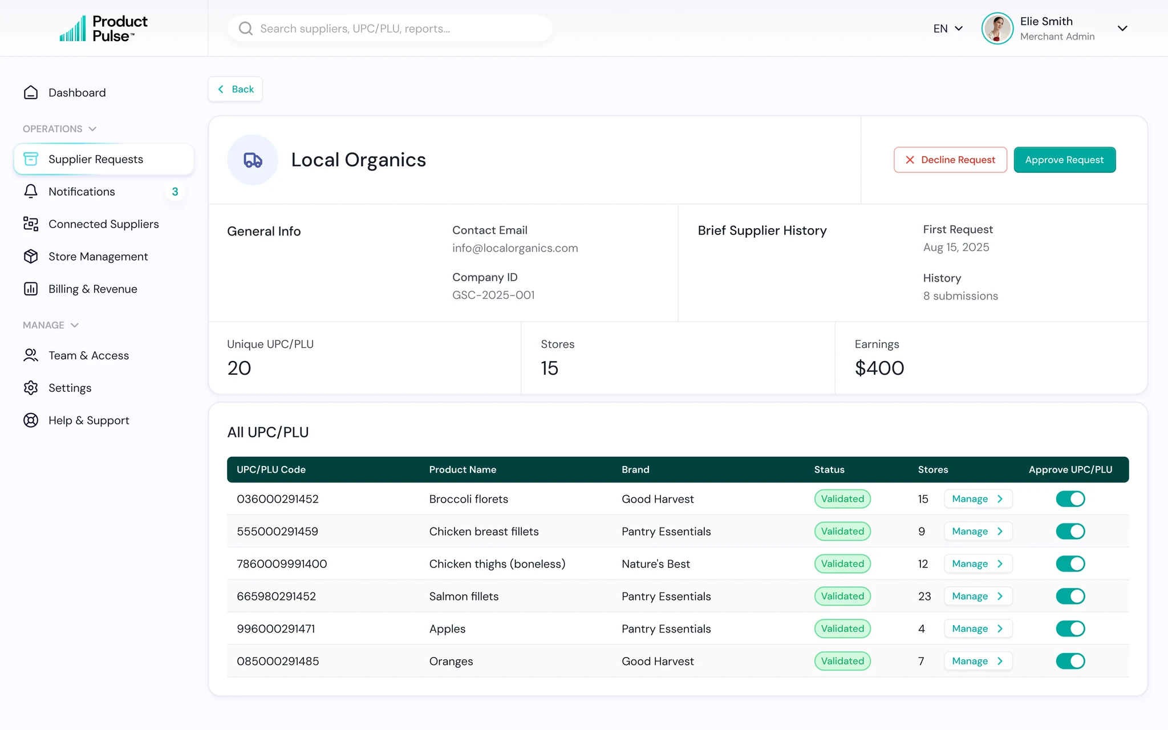The width and height of the screenshot is (1168, 730).
Task: Toggle approval for Apples
Action: [x=1070, y=629]
